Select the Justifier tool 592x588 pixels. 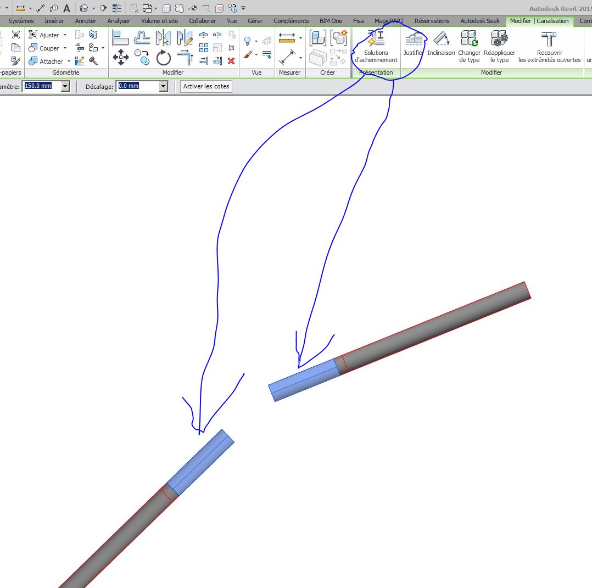point(412,44)
